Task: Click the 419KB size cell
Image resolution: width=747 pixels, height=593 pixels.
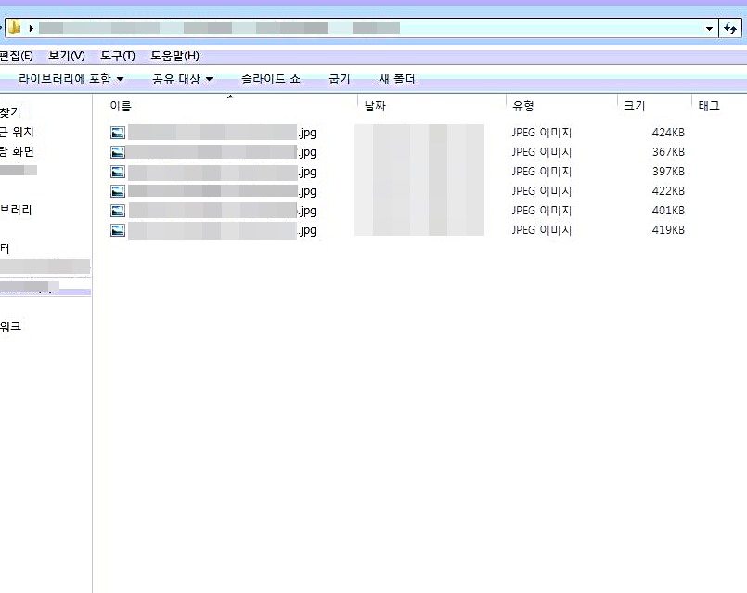Action: coord(668,230)
